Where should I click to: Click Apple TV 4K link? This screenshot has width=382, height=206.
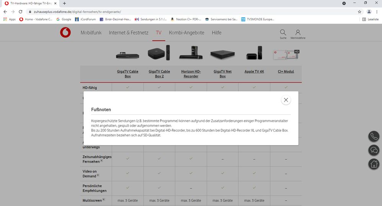[254, 71]
